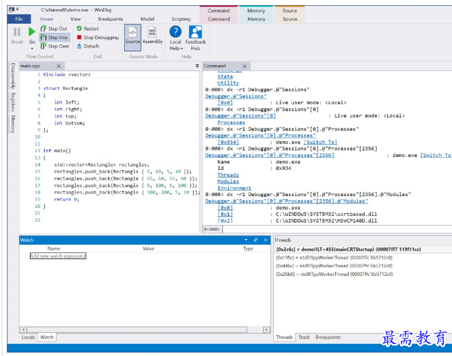
Task: Click the Debugger.@"Sessions" link
Action: click(x=236, y=96)
